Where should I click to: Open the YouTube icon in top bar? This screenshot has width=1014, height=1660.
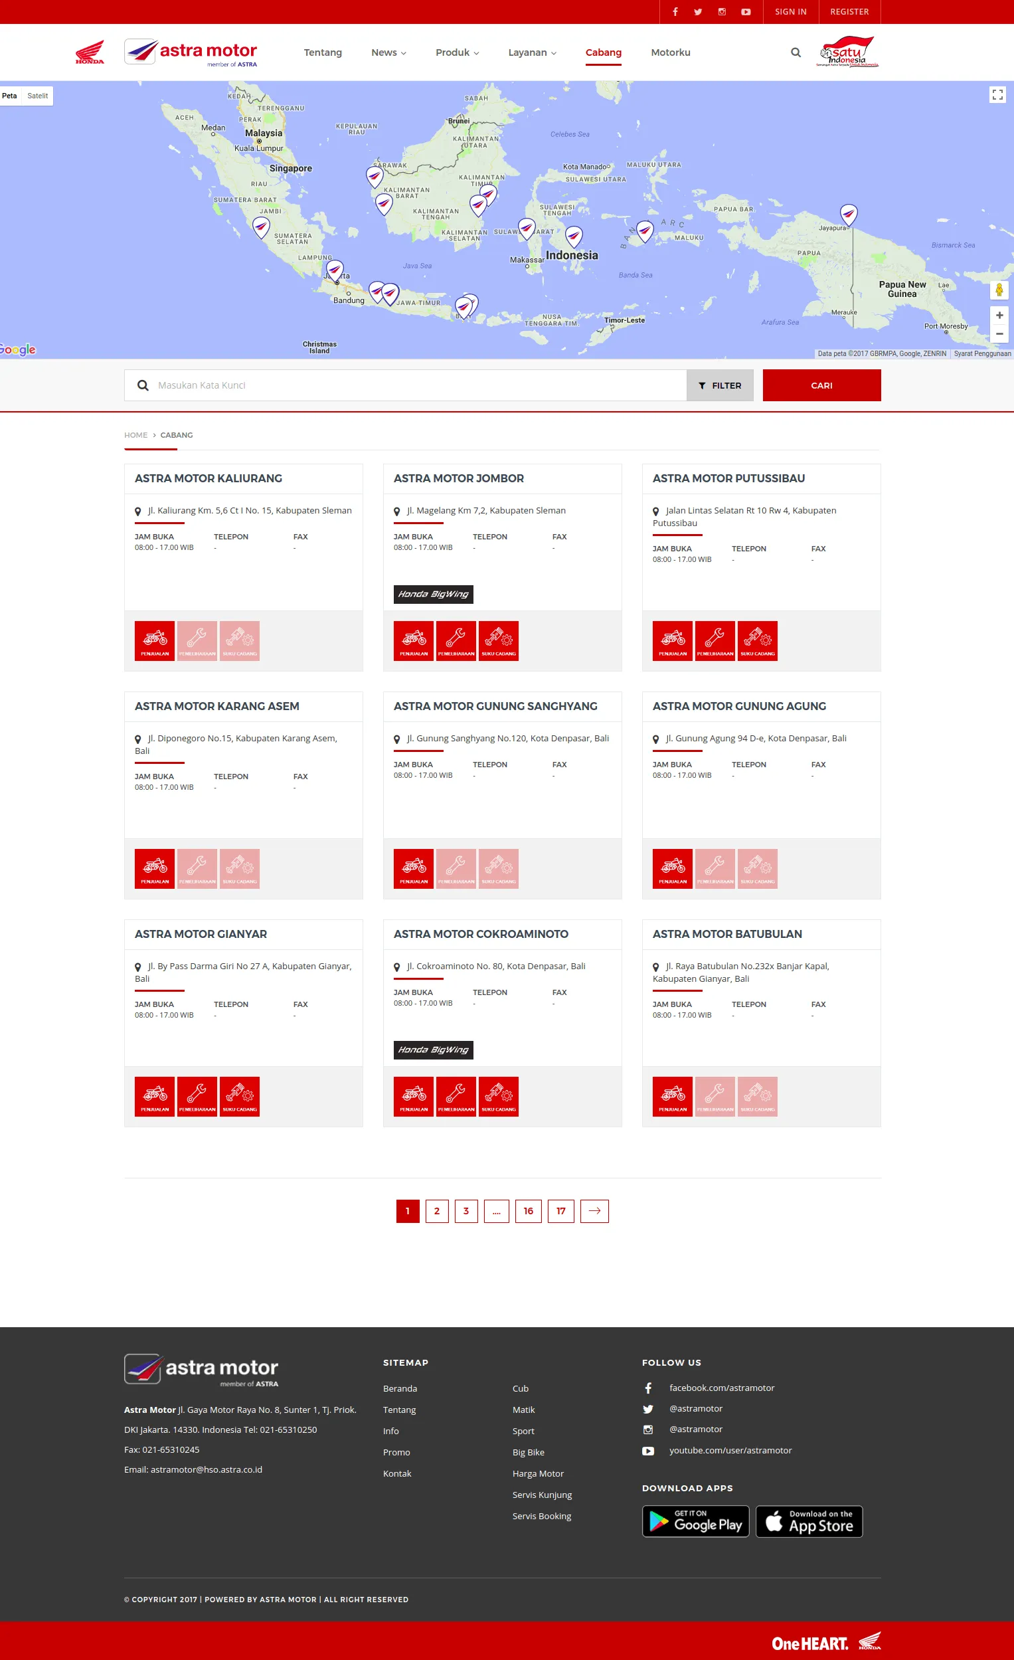(x=745, y=12)
